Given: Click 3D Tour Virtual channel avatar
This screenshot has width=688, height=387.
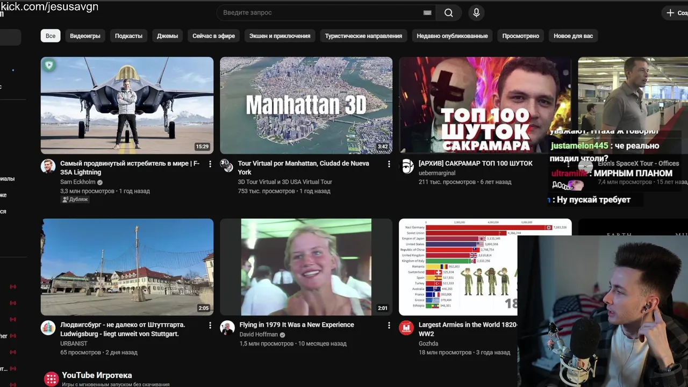Looking at the screenshot, I should 227,166.
